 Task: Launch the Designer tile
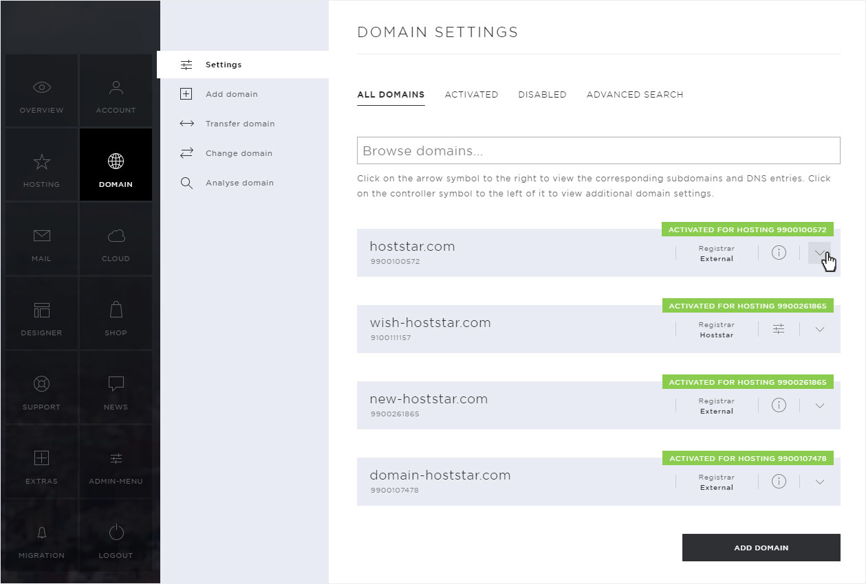click(x=41, y=313)
